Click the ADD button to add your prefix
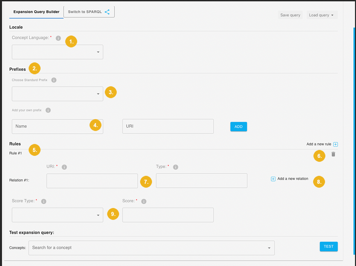The height and width of the screenshot is (266, 356). [238, 126]
